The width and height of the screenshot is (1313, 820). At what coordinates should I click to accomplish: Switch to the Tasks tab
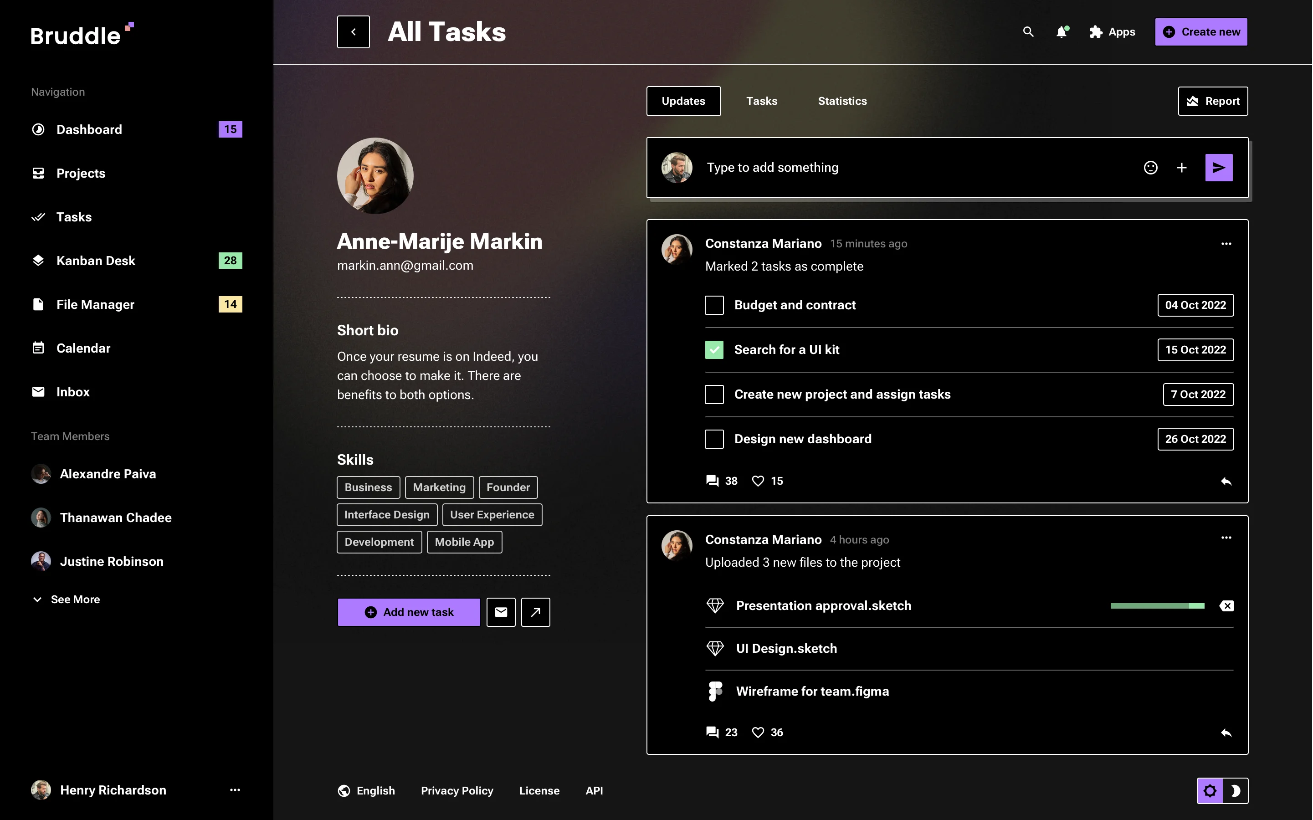(761, 101)
